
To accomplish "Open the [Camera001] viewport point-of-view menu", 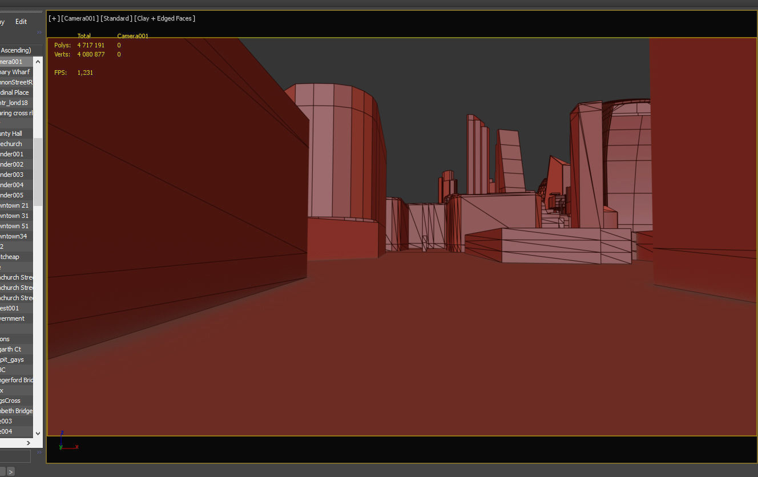I will point(79,18).
